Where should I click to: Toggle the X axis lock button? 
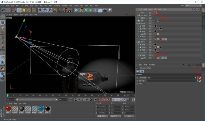pyautogui.click(x=40, y=10)
